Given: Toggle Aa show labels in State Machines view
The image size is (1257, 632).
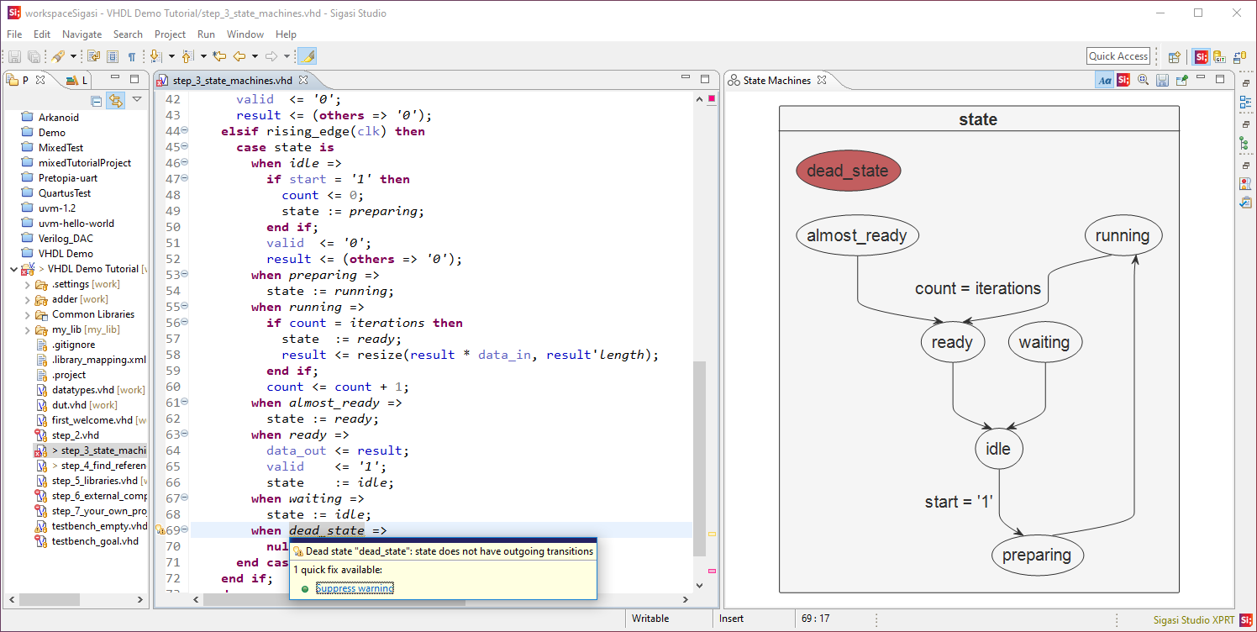Looking at the screenshot, I should [1105, 80].
